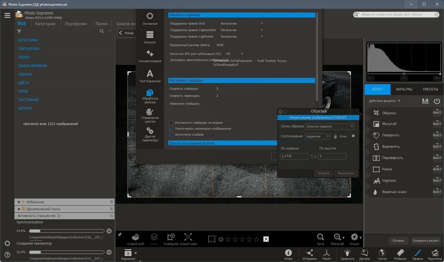Open the Качество JPG dropdown arrow
444x262 pixels.
(x=242, y=54)
